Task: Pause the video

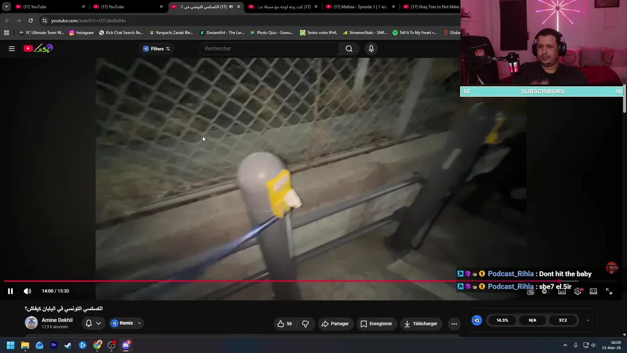Action: coord(10,291)
